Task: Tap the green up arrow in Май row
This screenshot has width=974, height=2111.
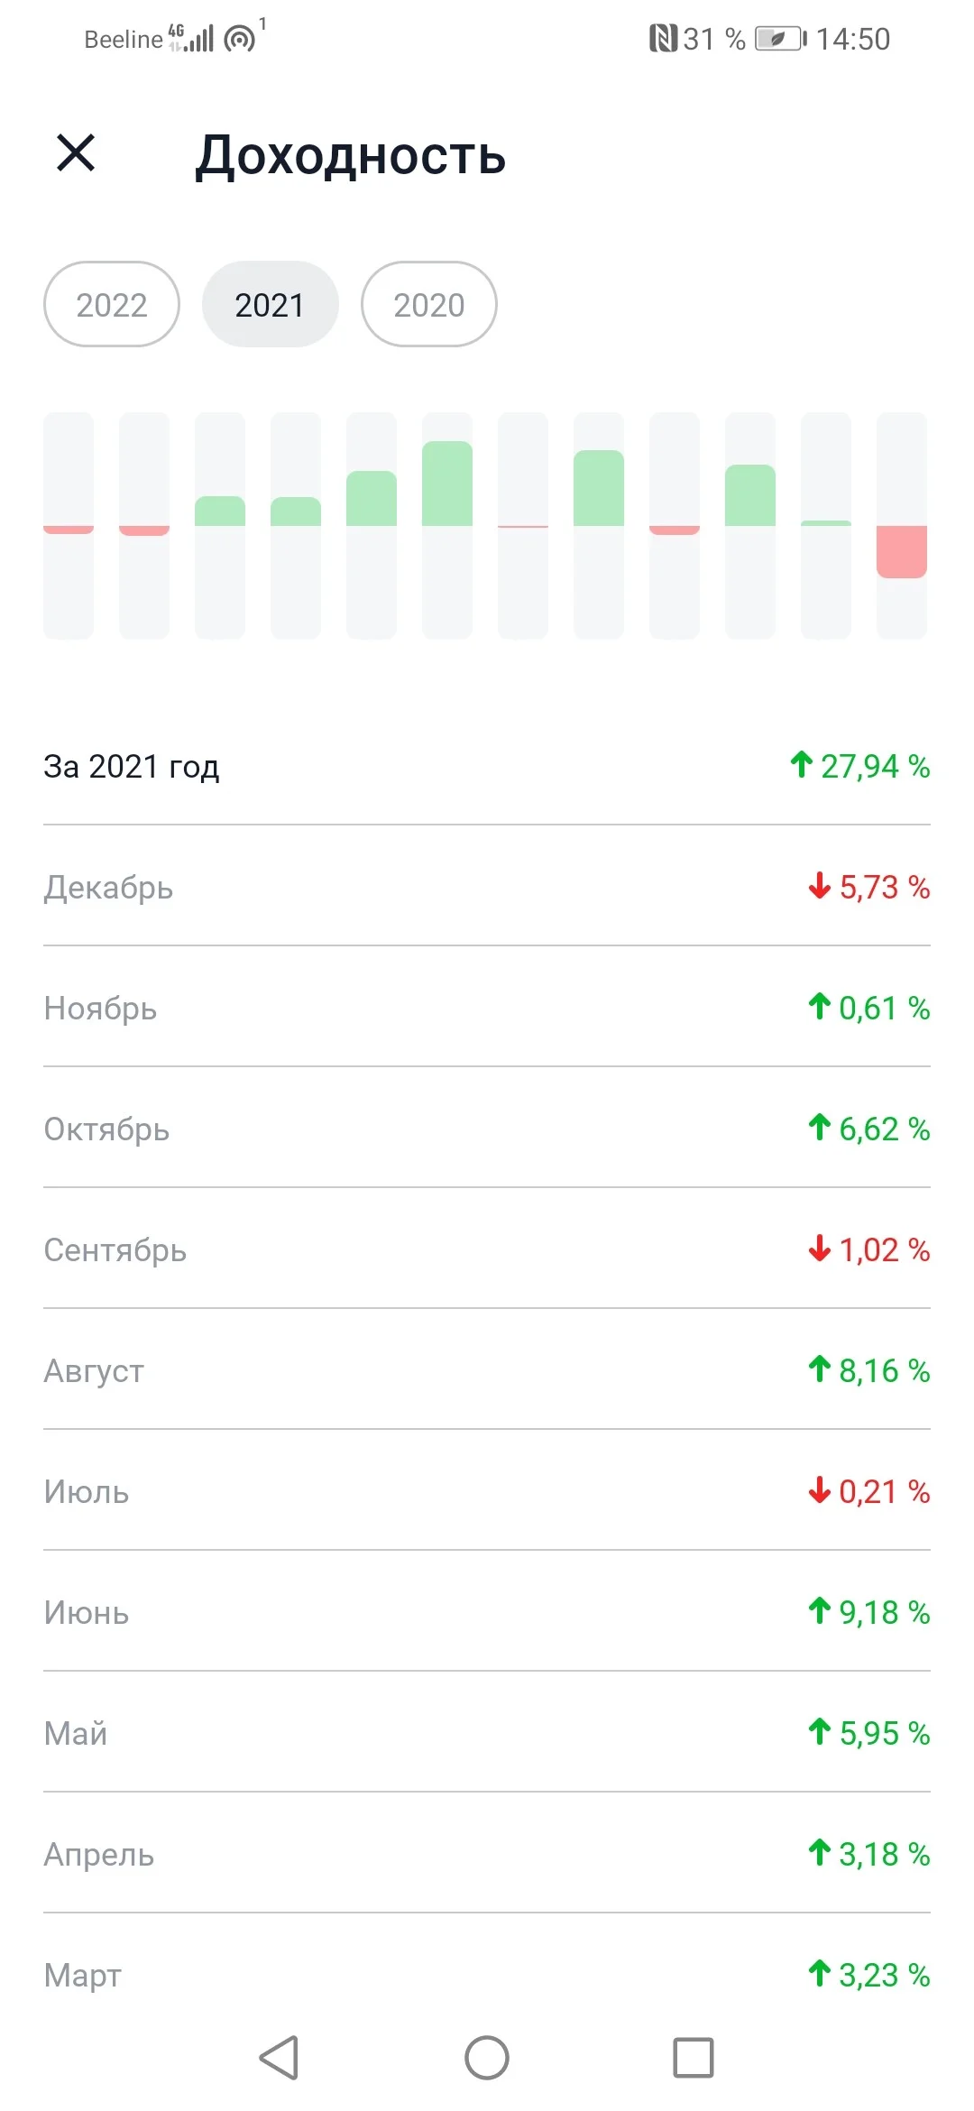Action: [819, 1731]
